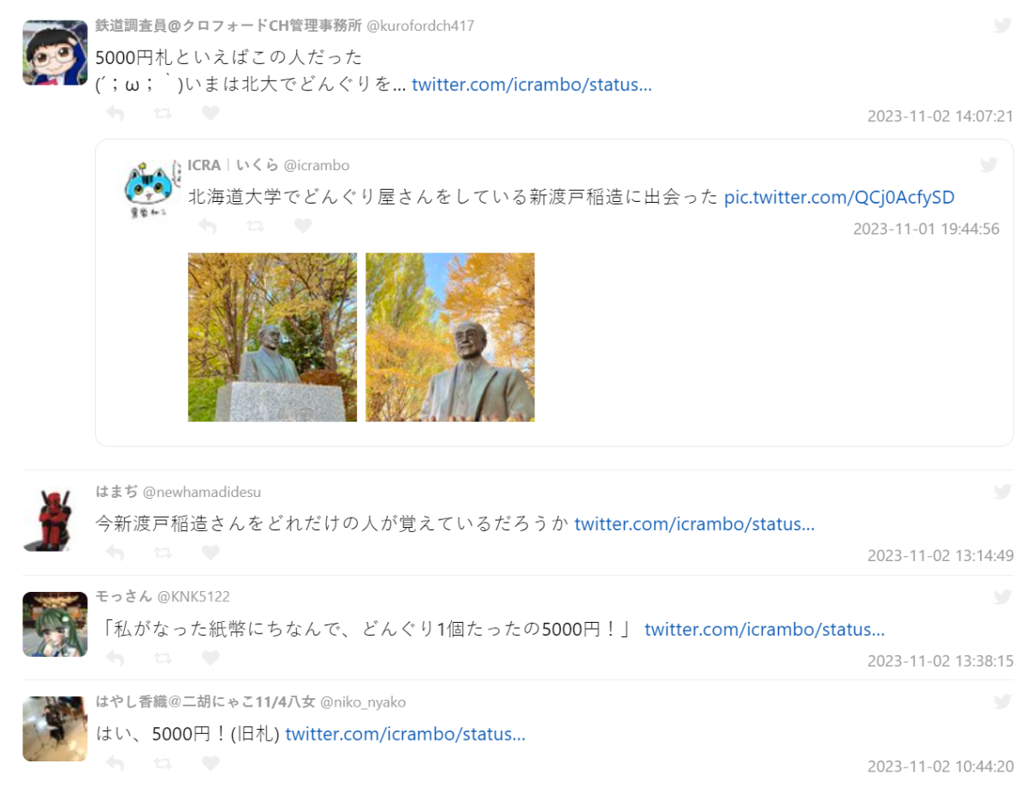Open the twitter.com link in モっさん's tweet

coord(764,630)
